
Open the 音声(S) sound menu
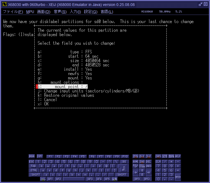coord(60,12)
